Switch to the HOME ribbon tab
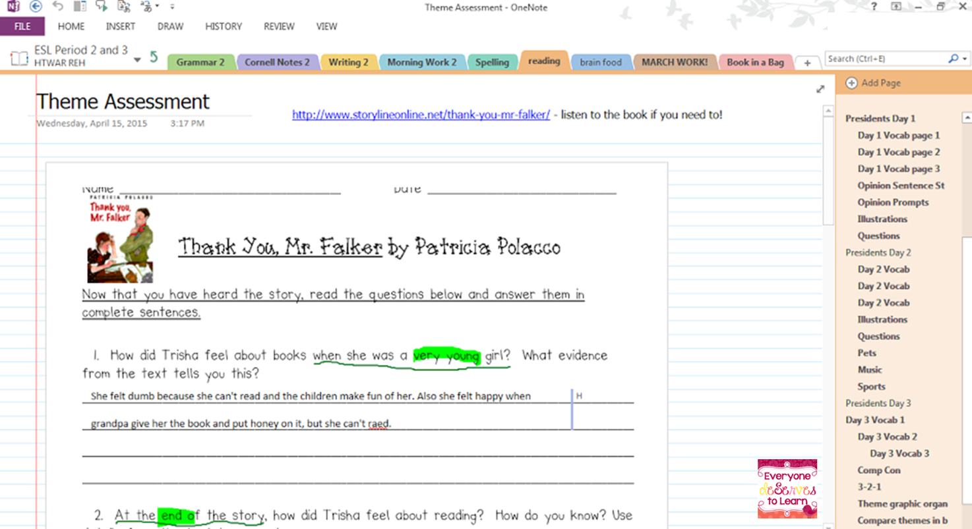 (x=71, y=26)
